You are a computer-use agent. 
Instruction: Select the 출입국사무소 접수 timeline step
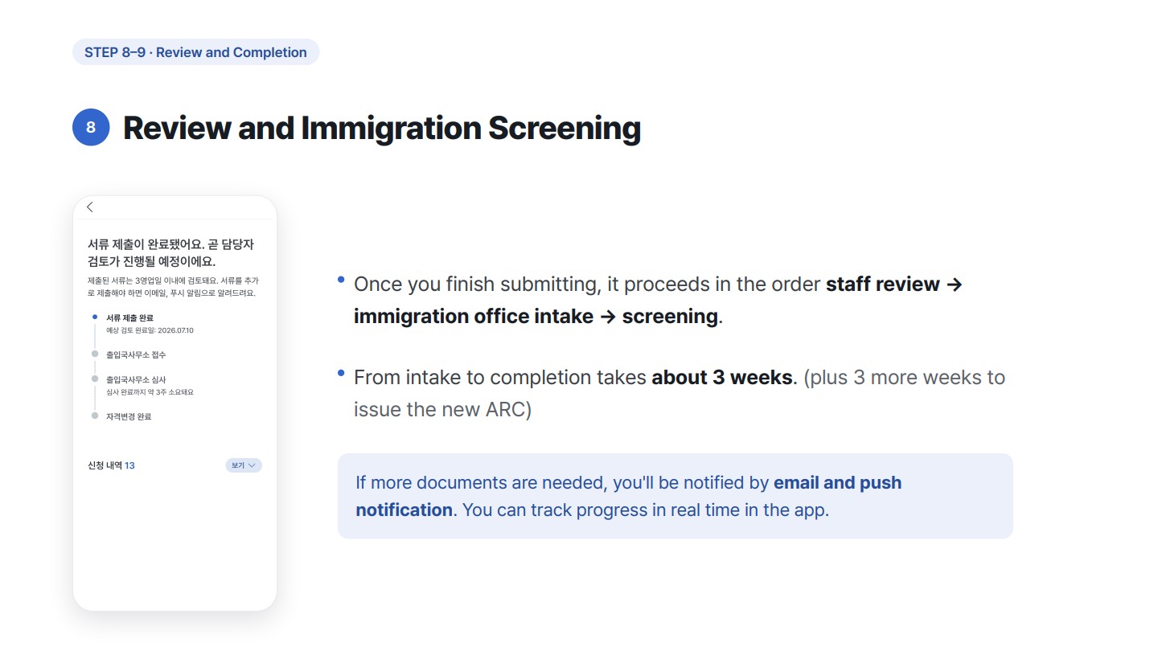click(136, 354)
